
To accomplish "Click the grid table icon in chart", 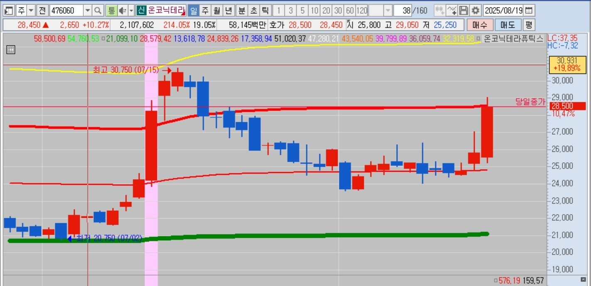I will pos(11,50).
